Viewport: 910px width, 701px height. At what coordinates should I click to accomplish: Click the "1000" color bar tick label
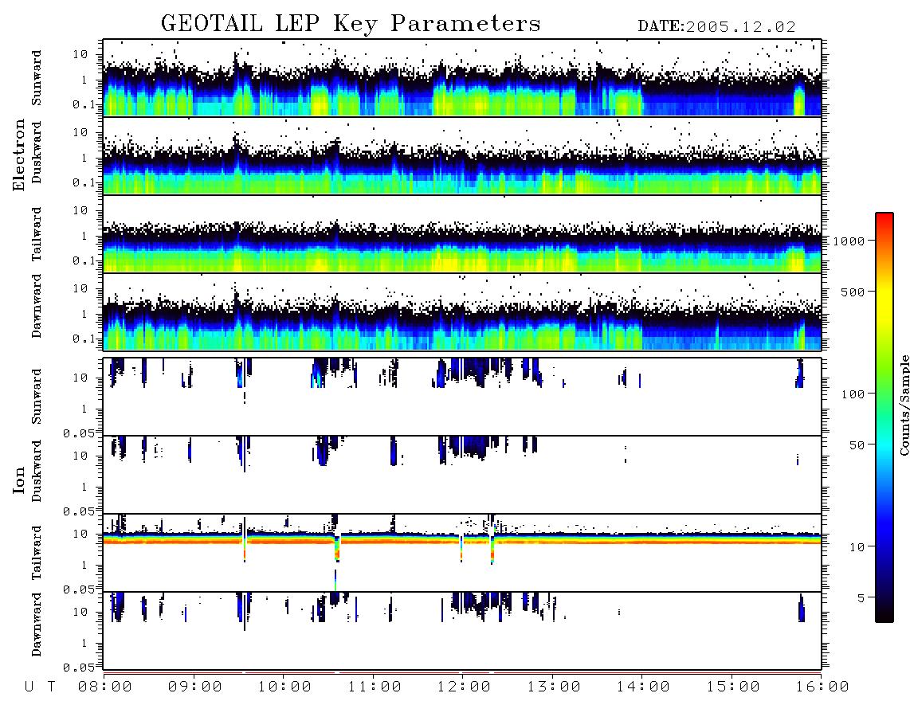[x=849, y=241]
